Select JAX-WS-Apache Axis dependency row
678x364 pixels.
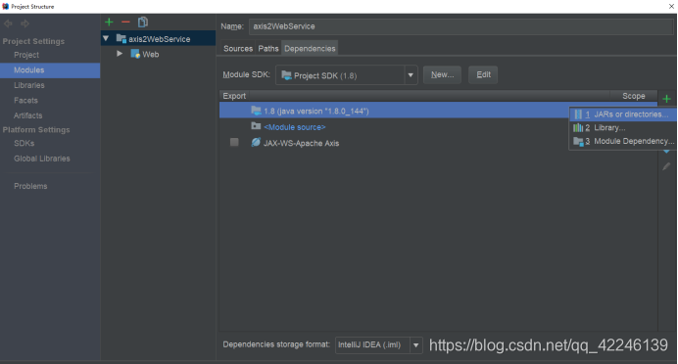click(438, 143)
